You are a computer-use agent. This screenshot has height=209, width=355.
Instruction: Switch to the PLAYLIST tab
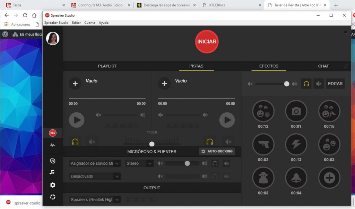[107, 66]
